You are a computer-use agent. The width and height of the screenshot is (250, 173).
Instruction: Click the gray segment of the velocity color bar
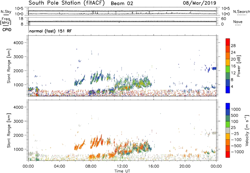click(x=228, y=130)
